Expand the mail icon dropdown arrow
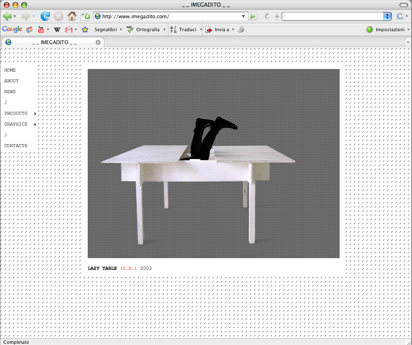The height and width of the screenshot is (345, 412). pos(76,30)
